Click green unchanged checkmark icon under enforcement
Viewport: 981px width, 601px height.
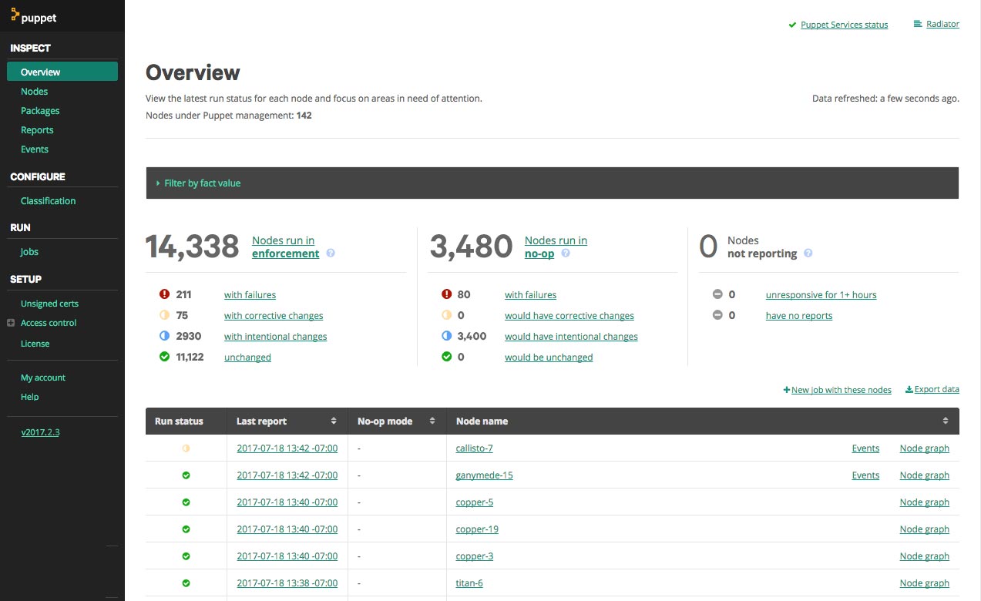pos(164,357)
